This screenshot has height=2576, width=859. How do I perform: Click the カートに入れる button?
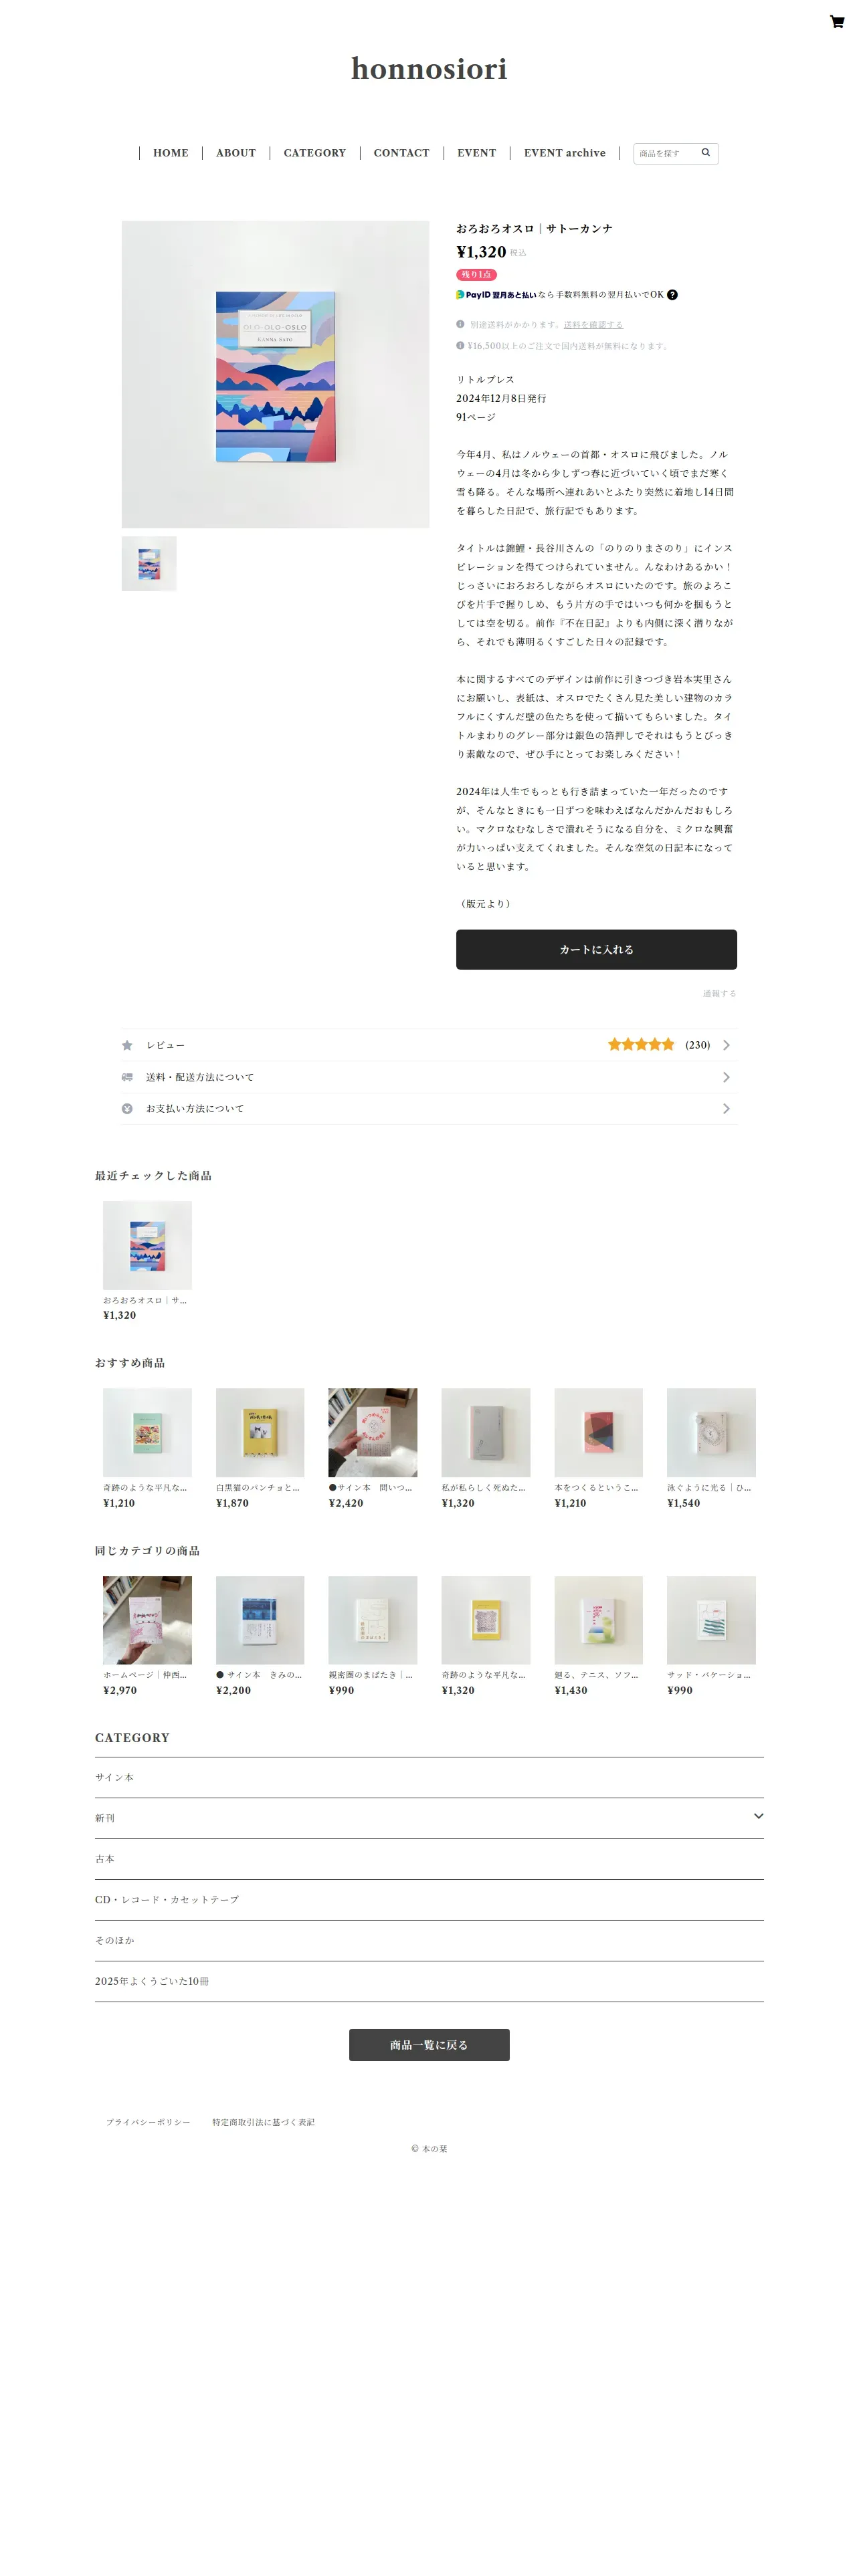(596, 950)
